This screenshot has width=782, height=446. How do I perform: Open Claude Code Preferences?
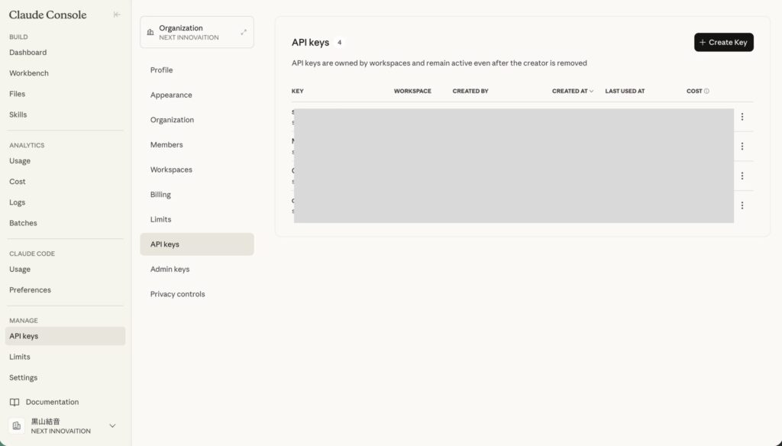30,290
